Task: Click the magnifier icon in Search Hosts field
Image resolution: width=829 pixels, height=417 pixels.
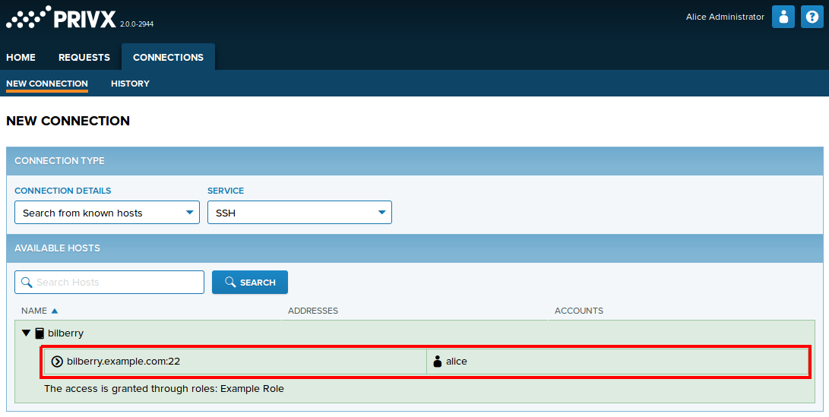Action: [27, 283]
